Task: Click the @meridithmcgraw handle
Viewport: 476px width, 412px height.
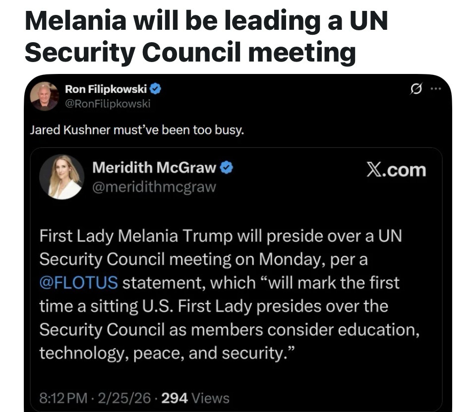Action: coord(154,187)
